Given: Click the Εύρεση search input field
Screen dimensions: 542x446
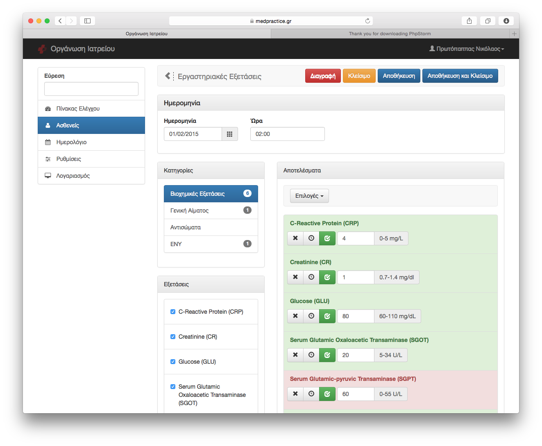Looking at the screenshot, I should pyautogui.click(x=91, y=89).
